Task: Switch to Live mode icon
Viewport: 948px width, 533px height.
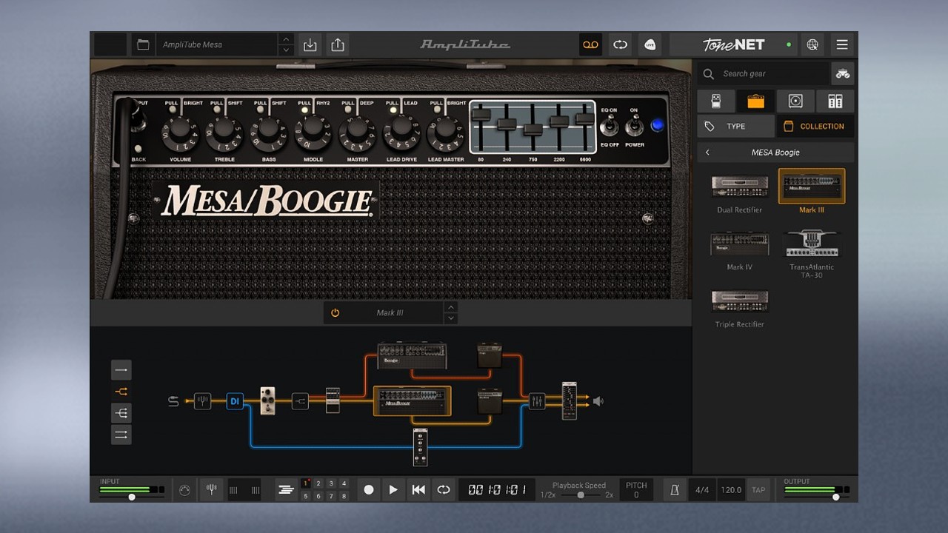Action: point(650,44)
